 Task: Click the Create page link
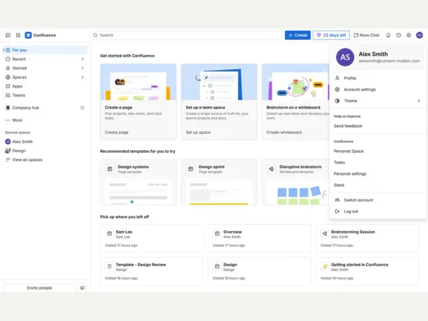(117, 132)
